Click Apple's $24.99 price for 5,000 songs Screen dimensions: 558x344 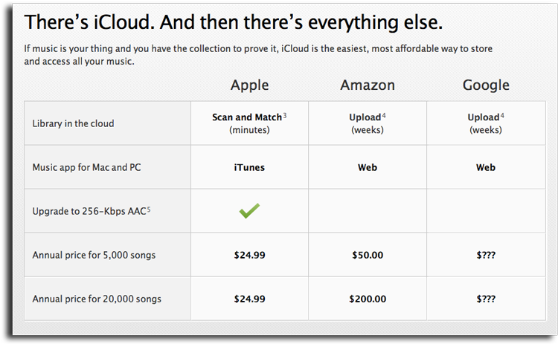click(x=249, y=255)
